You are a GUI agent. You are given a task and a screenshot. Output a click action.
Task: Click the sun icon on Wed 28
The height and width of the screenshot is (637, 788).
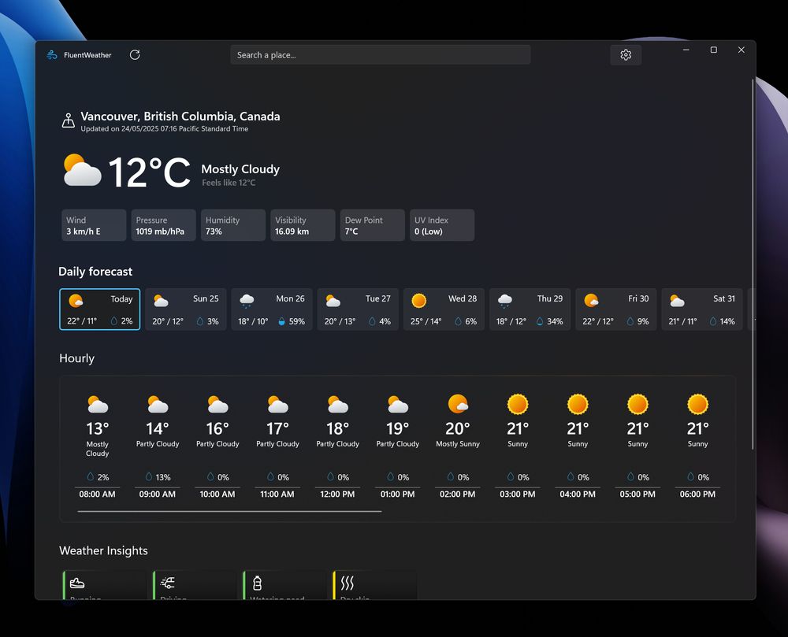[x=418, y=301]
